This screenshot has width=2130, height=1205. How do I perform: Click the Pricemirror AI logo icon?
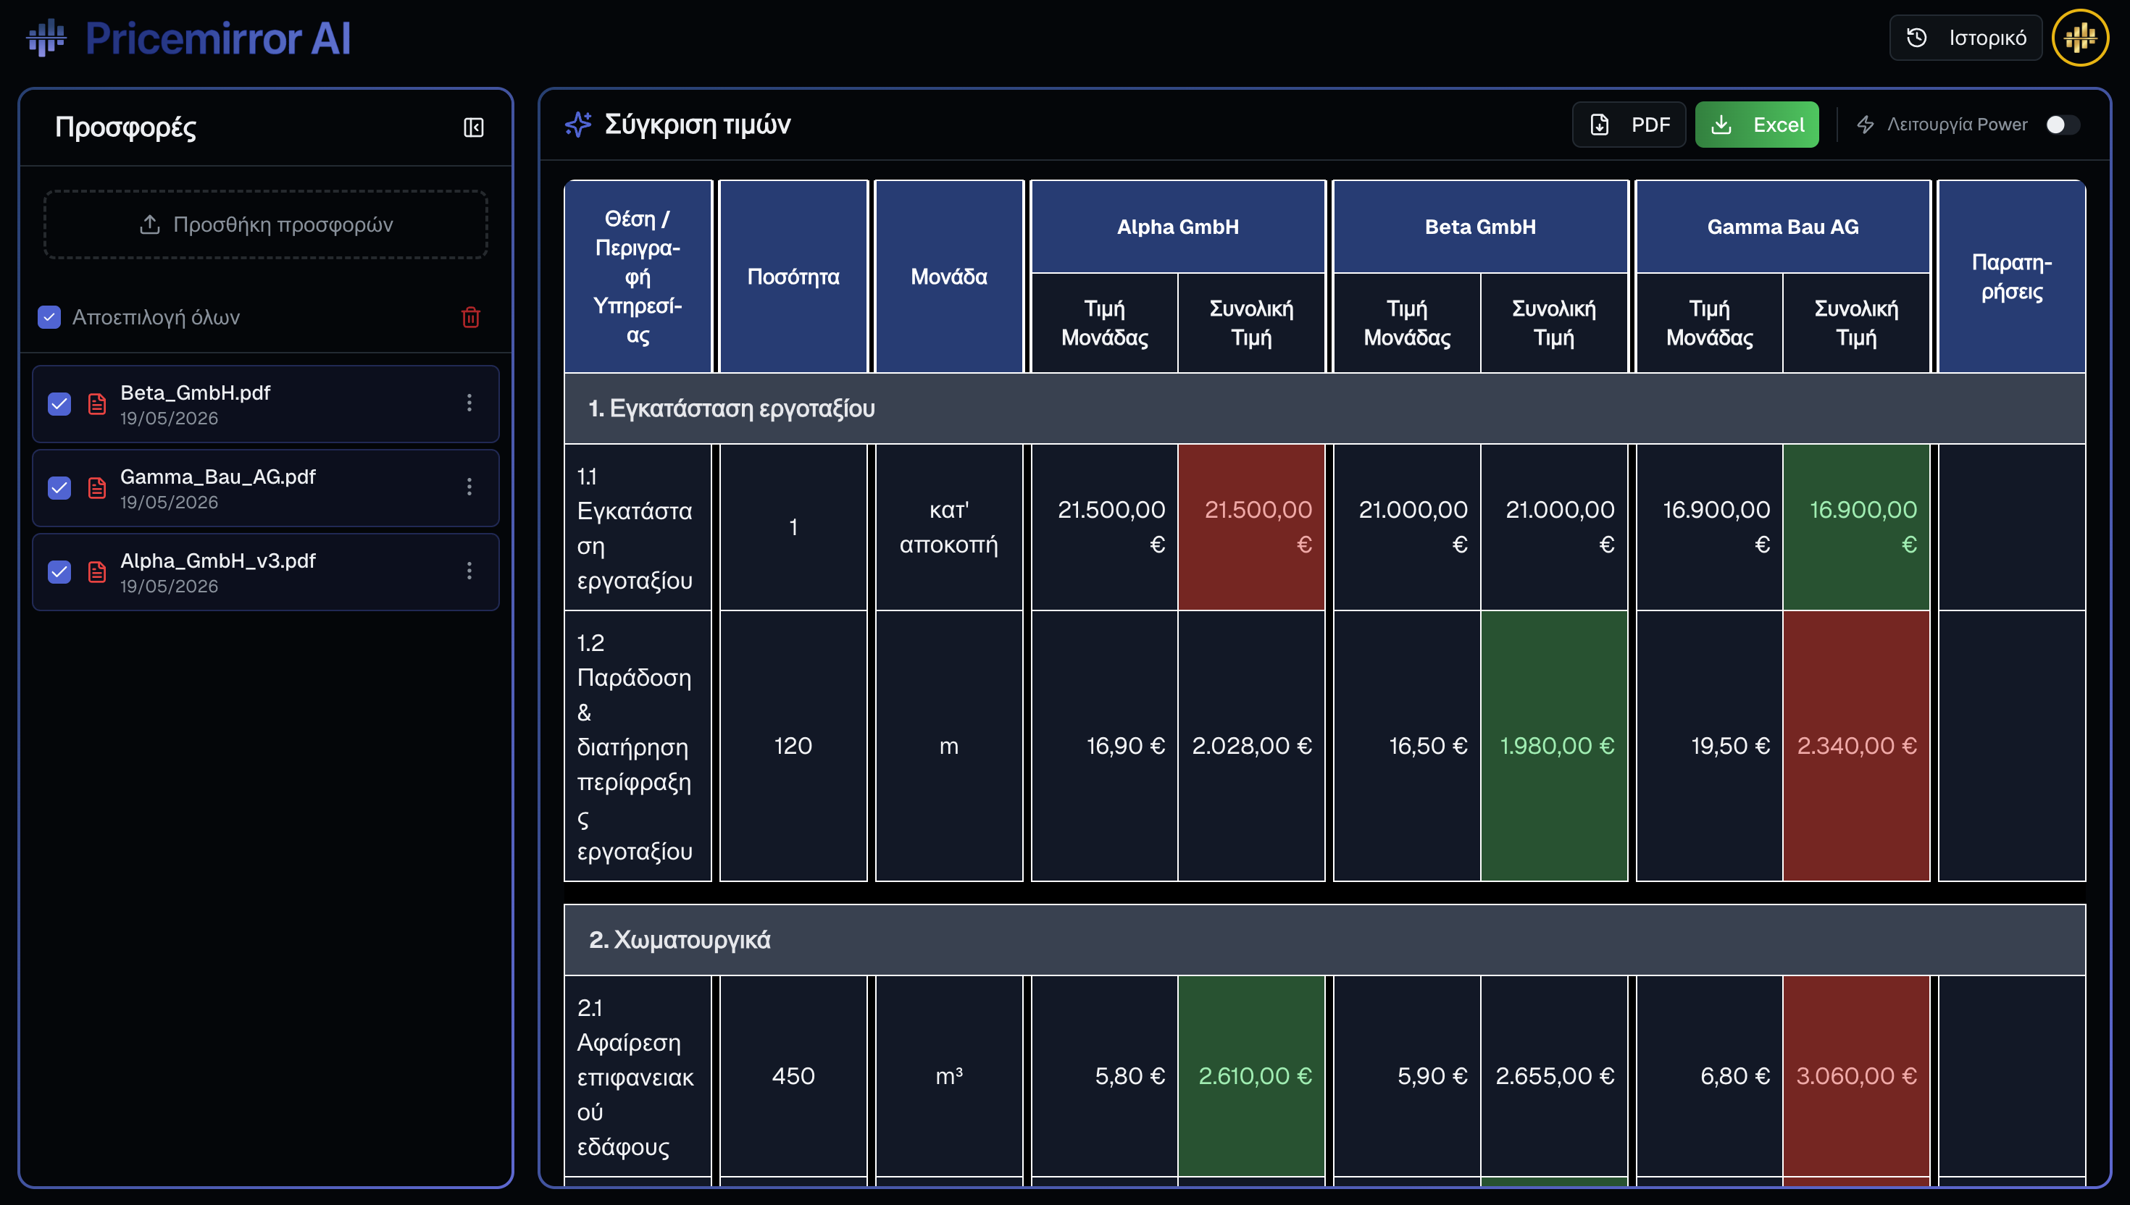[46, 38]
